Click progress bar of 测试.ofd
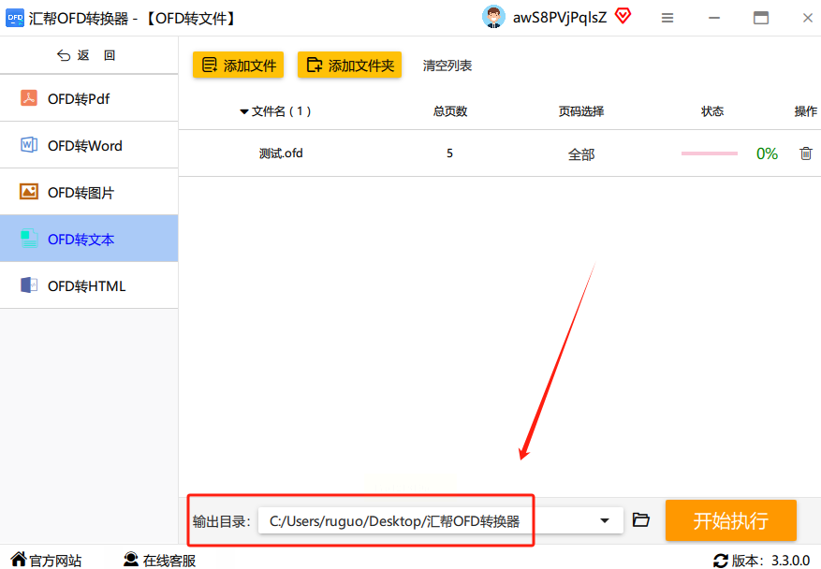The image size is (821, 569). pyautogui.click(x=709, y=153)
